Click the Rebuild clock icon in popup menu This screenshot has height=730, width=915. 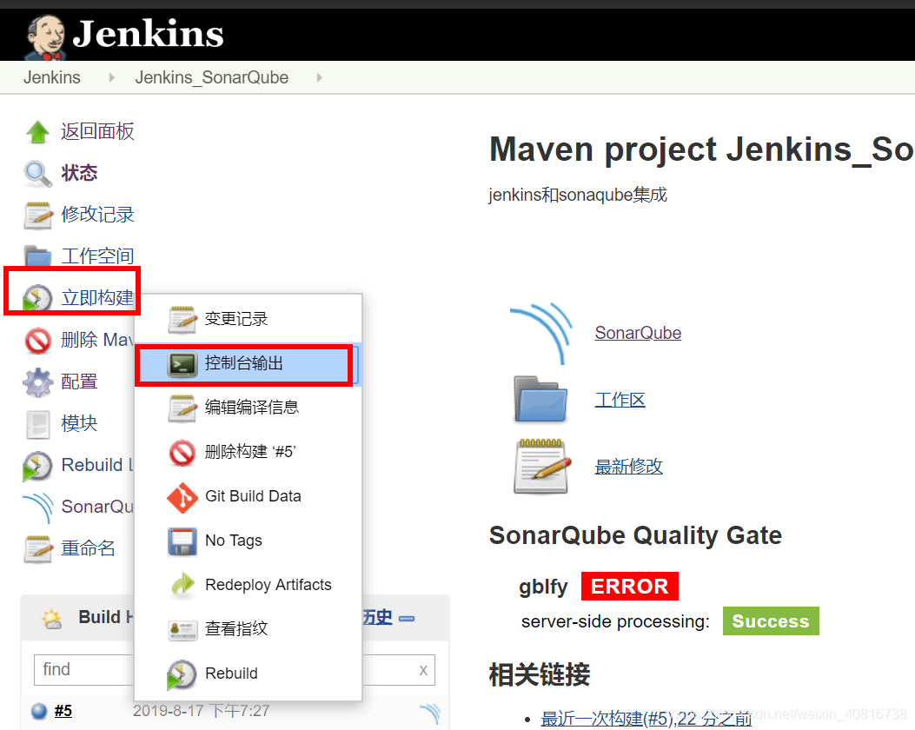click(x=182, y=674)
